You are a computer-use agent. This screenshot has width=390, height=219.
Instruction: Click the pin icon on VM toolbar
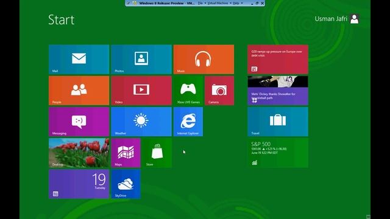tap(129, 3)
